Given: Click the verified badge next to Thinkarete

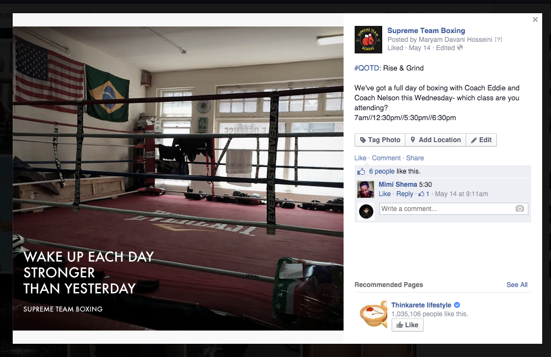Looking at the screenshot, I should [457, 305].
